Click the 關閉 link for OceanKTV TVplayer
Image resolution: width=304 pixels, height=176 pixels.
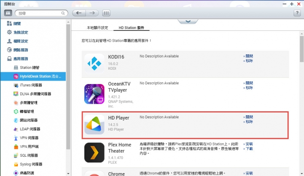coord(248,83)
